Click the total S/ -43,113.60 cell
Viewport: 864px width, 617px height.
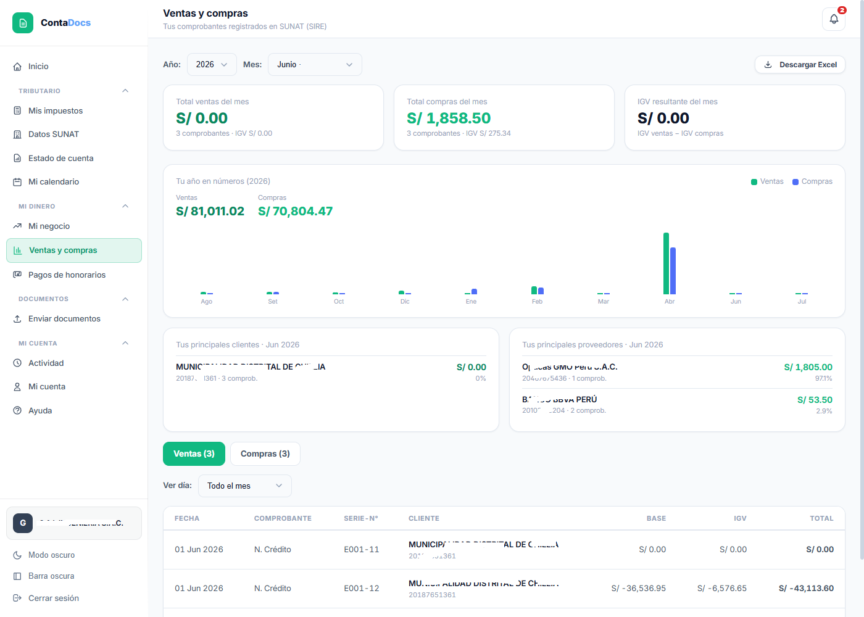806,589
